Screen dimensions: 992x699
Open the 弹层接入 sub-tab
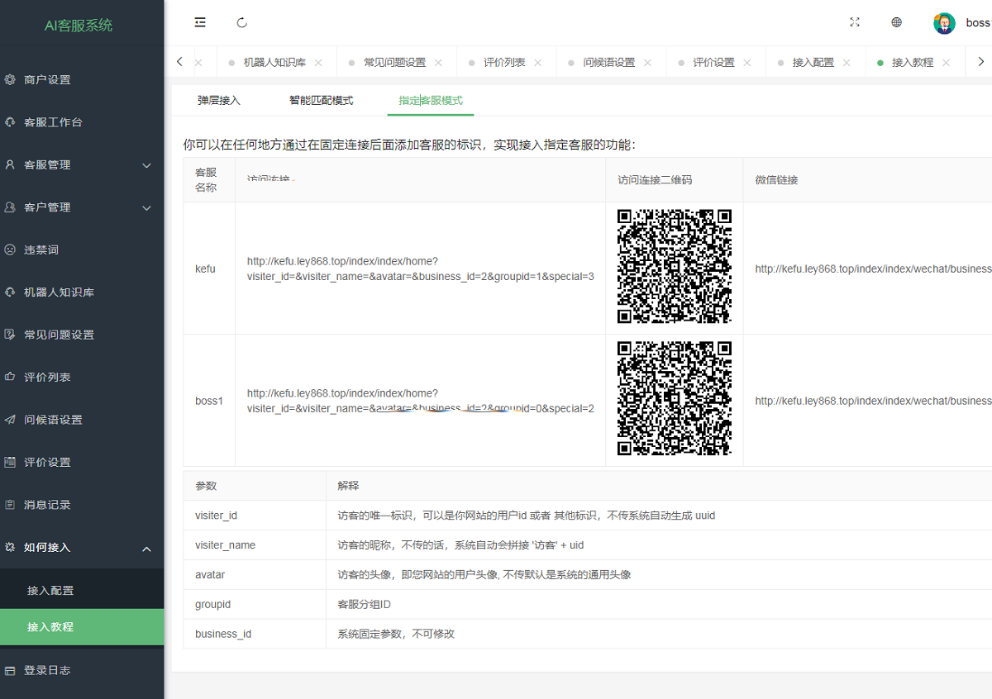(219, 101)
